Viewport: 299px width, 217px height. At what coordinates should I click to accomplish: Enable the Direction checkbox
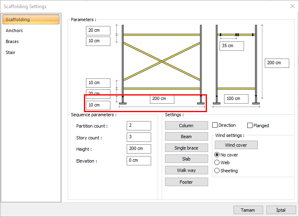point(215,126)
